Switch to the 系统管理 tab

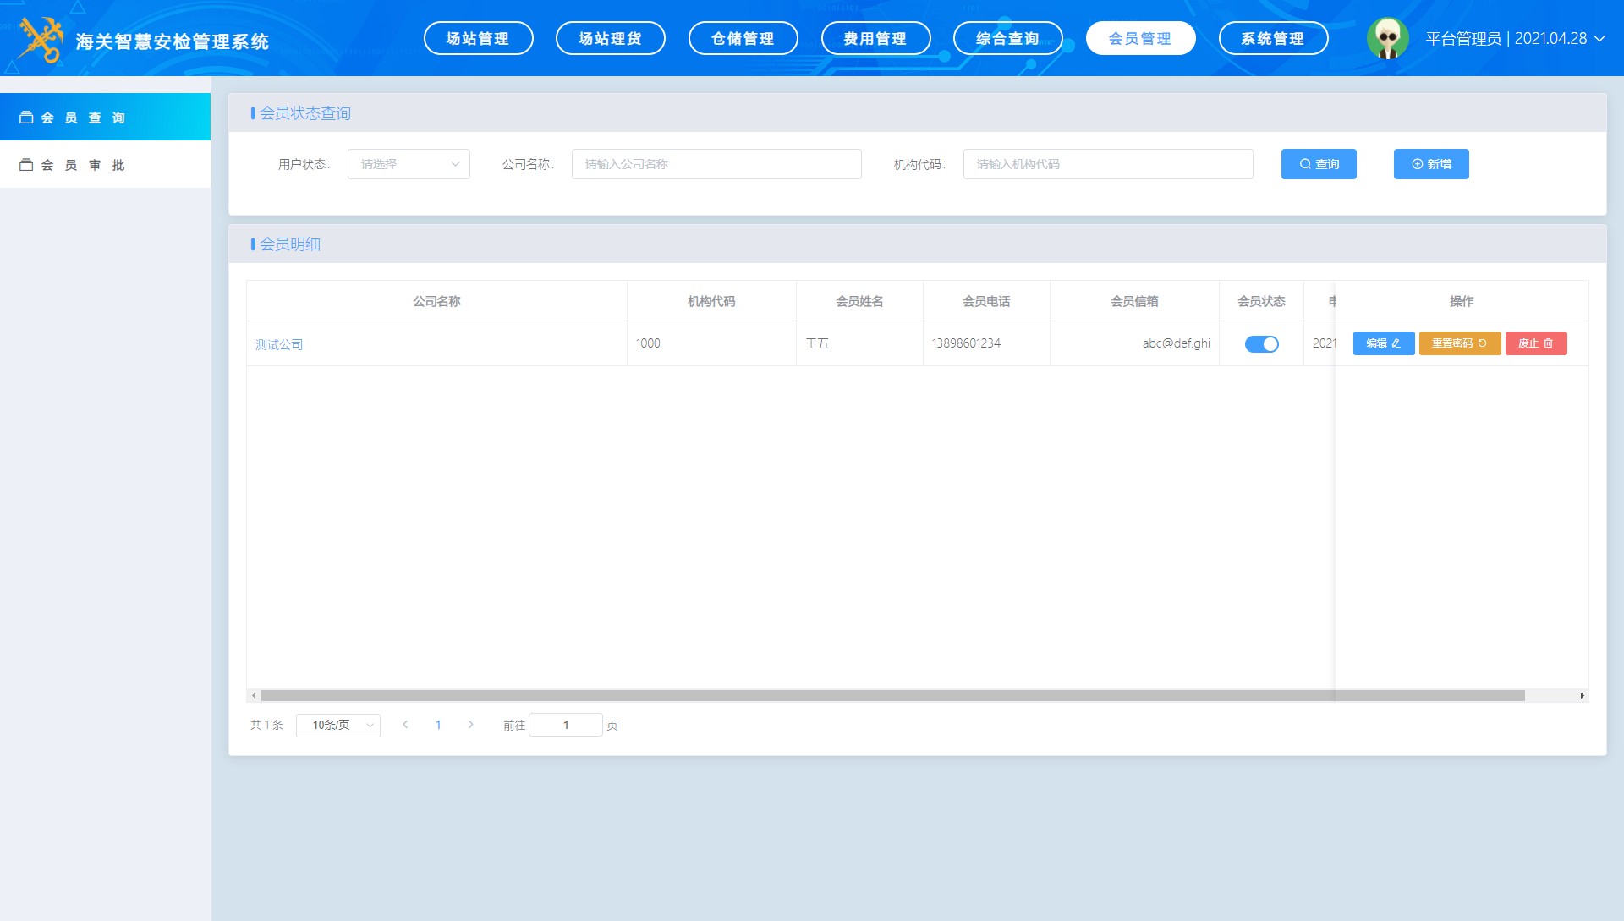pyautogui.click(x=1272, y=38)
